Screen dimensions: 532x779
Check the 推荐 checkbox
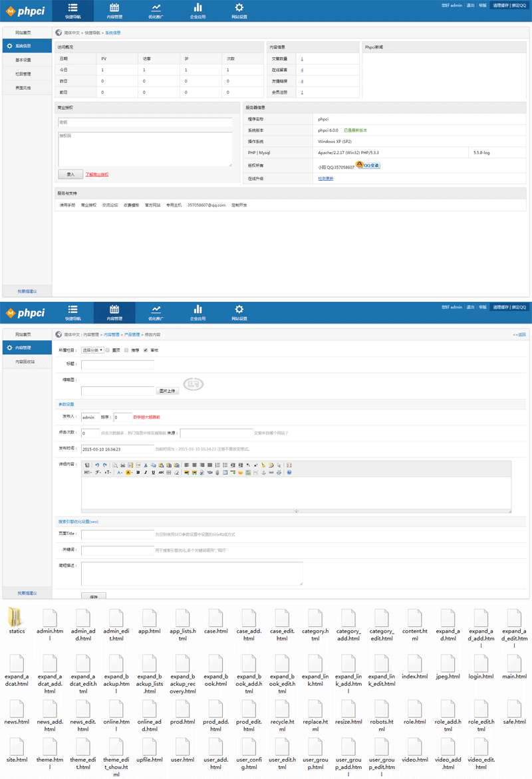(x=126, y=350)
